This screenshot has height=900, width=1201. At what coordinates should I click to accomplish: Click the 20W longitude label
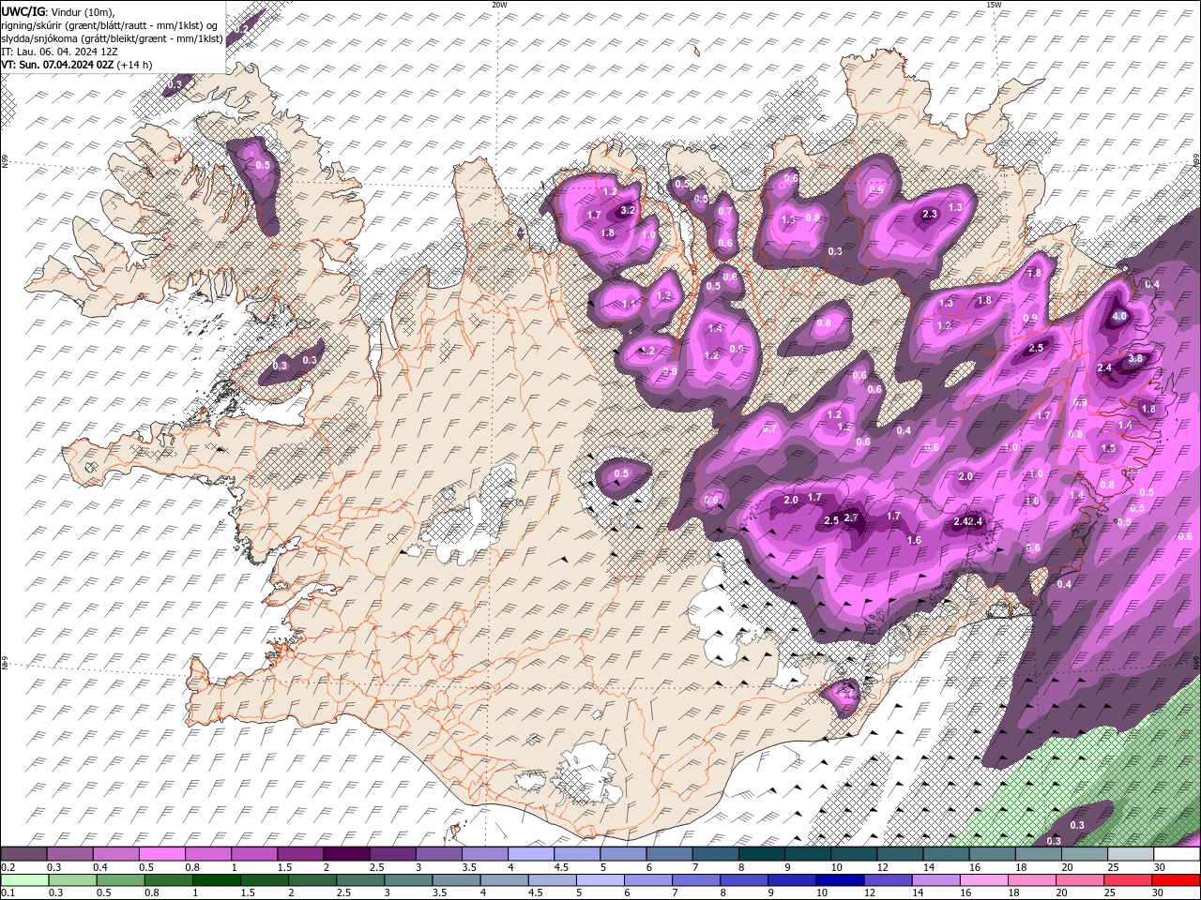(x=499, y=5)
